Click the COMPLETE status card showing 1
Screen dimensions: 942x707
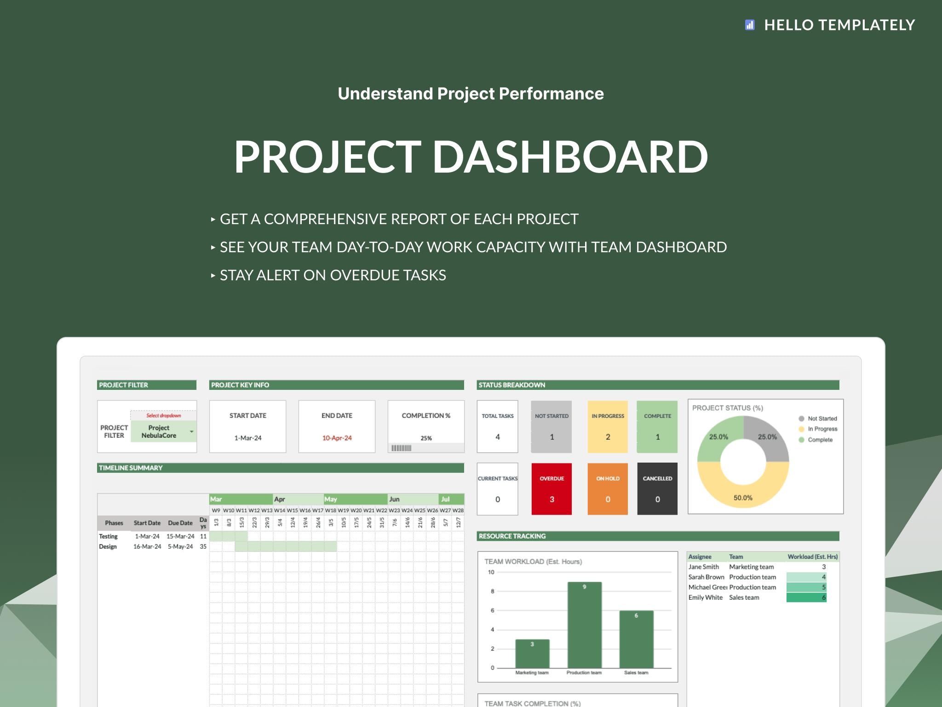657,426
